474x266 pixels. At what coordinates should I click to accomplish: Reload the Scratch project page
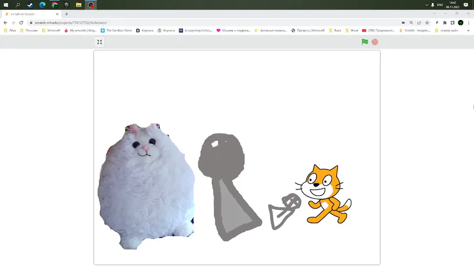21,23
